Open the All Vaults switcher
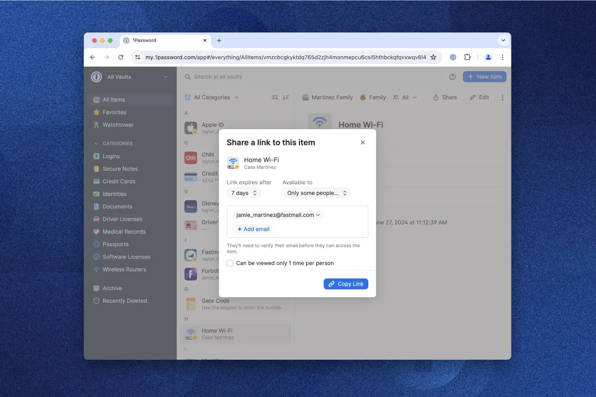This screenshot has height=397, width=596. point(130,77)
